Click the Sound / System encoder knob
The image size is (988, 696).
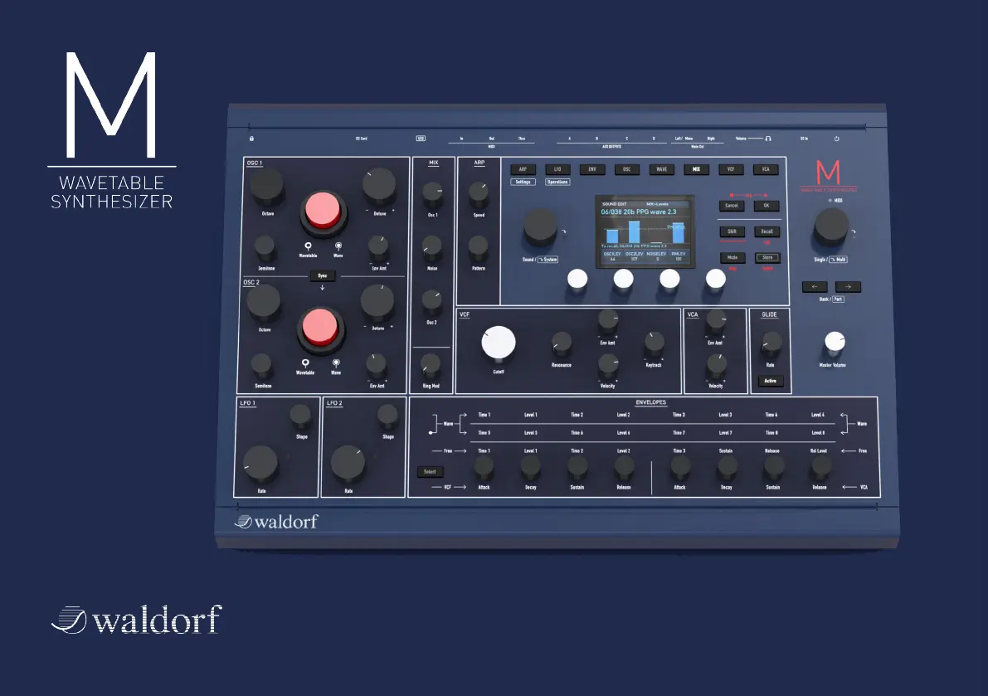tap(541, 227)
